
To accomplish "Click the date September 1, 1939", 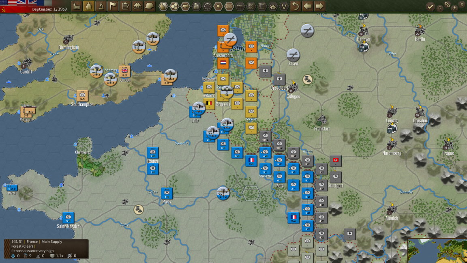I will 49,9.
